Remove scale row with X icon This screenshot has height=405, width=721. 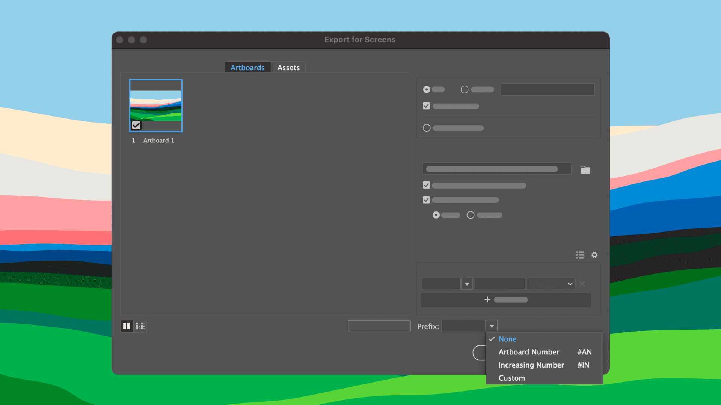click(582, 284)
